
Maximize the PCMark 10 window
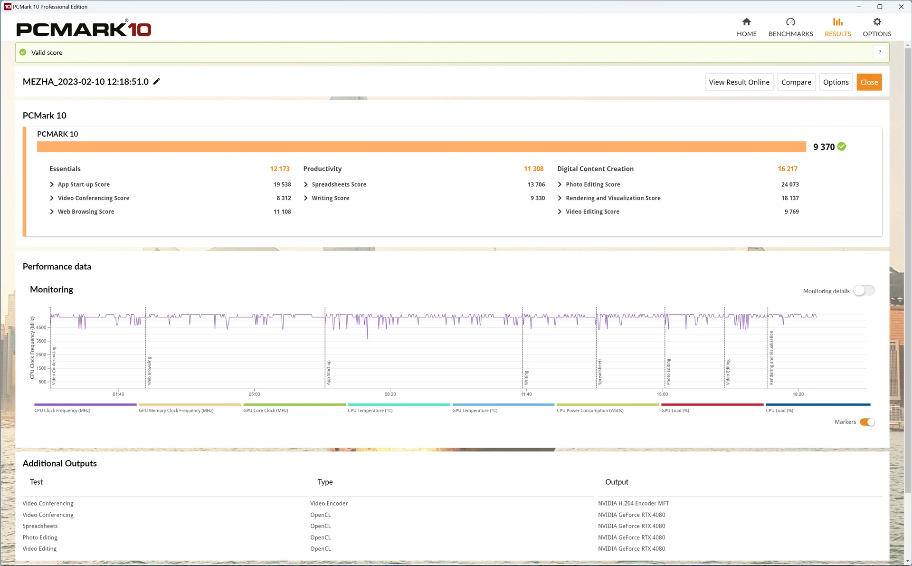(880, 7)
